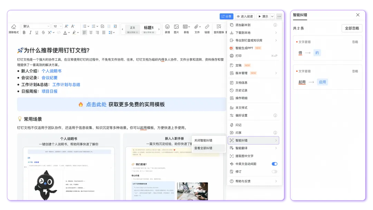The width and height of the screenshot is (373, 210).
Task: Open 版本管理 submenu
Action: click(x=254, y=73)
